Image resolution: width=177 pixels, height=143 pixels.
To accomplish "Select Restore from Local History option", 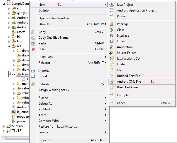I will pos(58,127).
